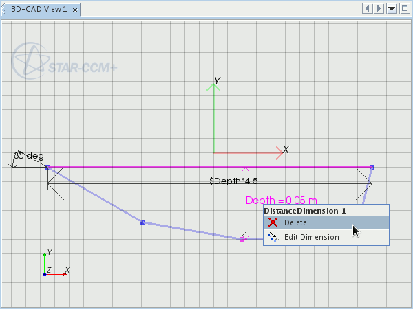Image resolution: width=413 pixels, height=309 pixels.
Task: Select Edit Dimension in the context menu
Action: pyautogui.click(x=326, y=237)
